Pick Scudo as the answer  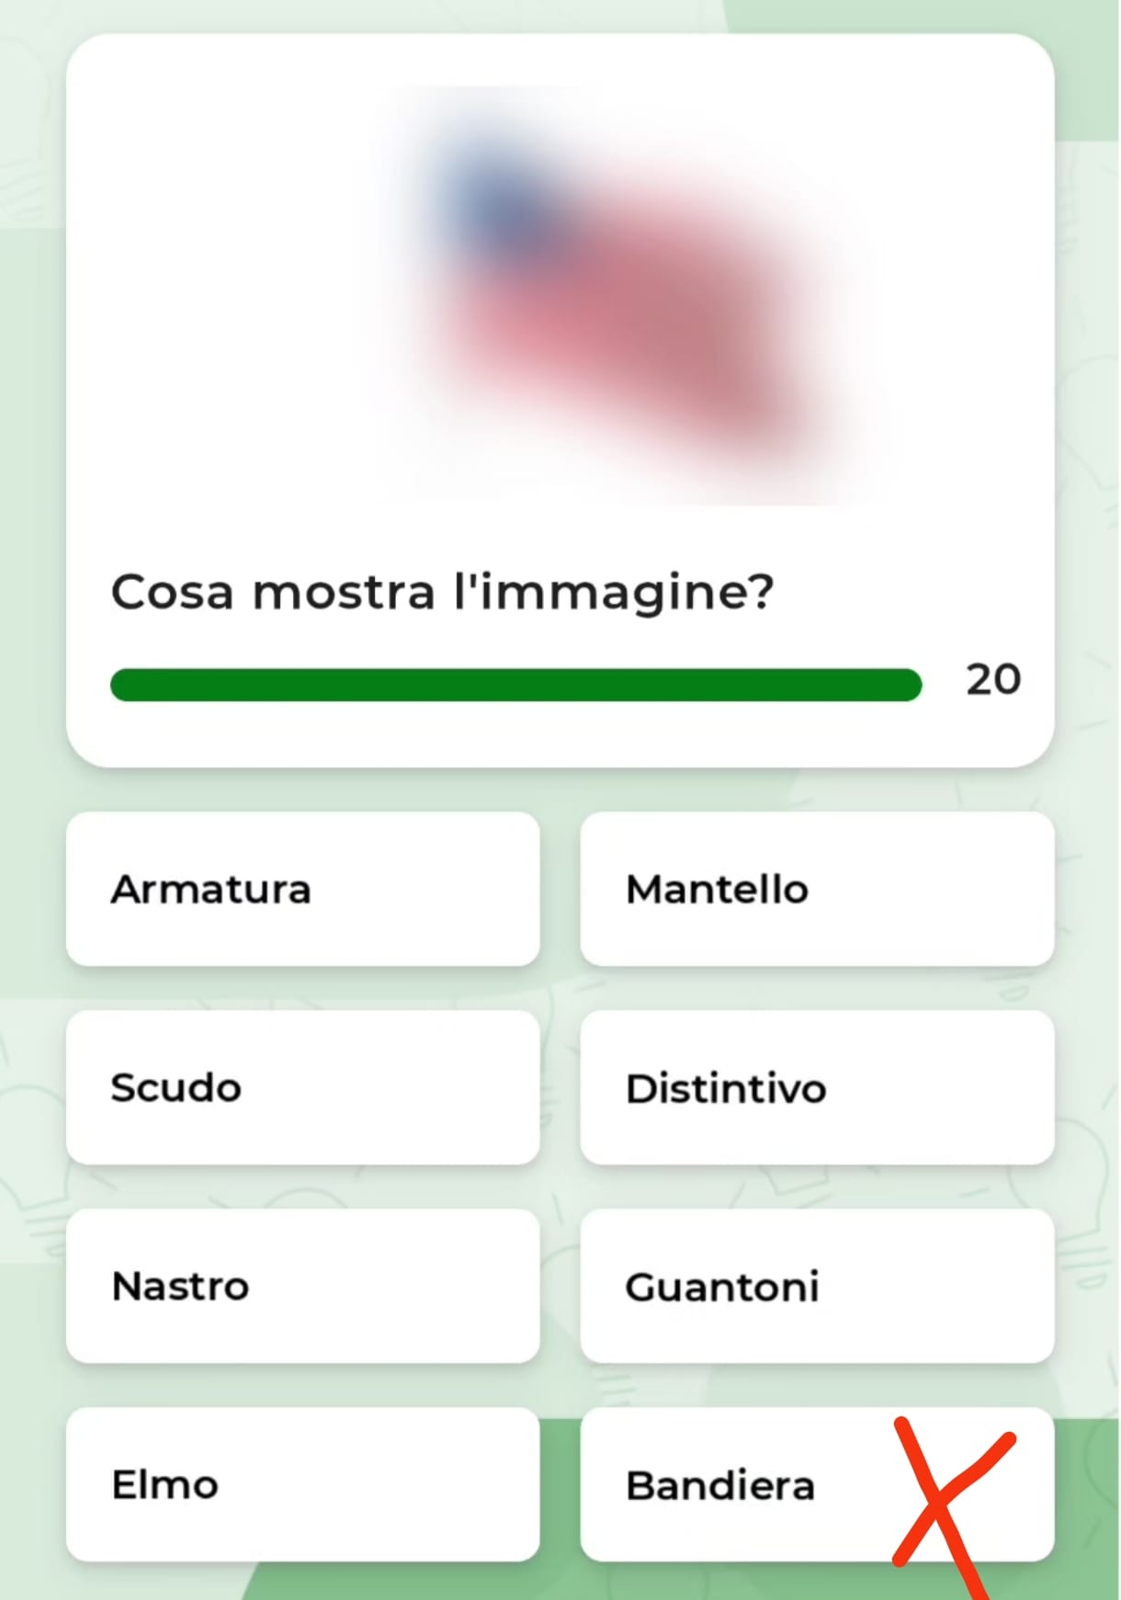pyautogui.click(x=302, y=1087)
